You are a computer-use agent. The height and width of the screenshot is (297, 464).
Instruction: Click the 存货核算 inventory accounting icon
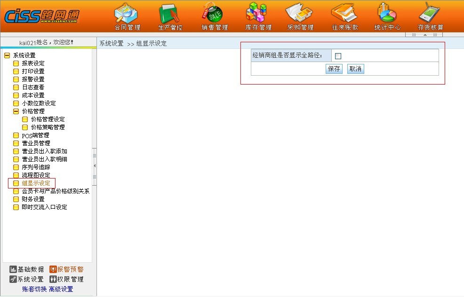pyautogui.click(x=430, y=16)
